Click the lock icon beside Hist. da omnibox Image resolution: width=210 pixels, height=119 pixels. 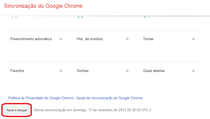coord(127,39)
